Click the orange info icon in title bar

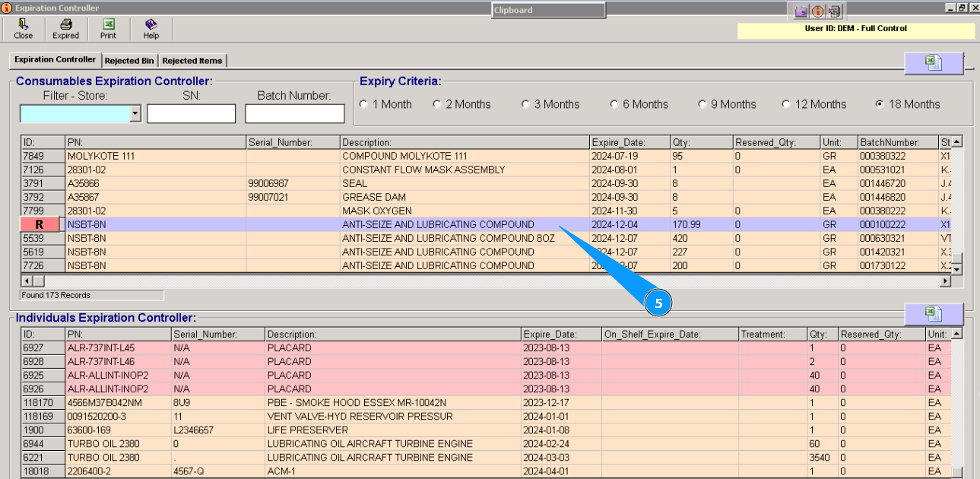pos(817,11)
